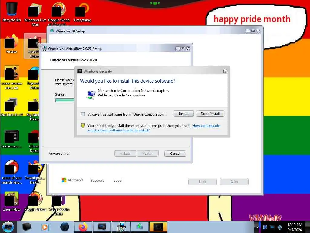This screenshot has width=310, height=233.
Task: Click the Don't Install button
Action: click(210, 114)
